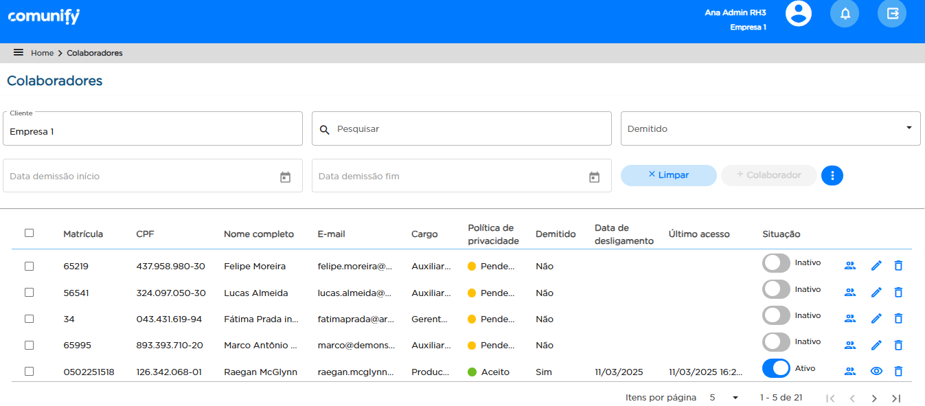Click edit pencil for Felipe Moreira
Viewport: 925px width, 406px height.
tap(876, 266)
